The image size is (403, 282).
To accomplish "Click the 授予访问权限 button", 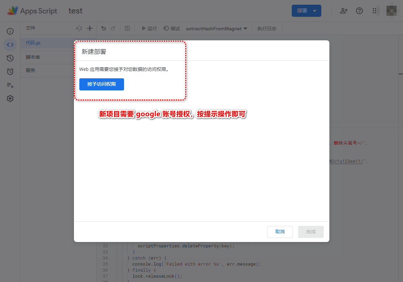I will pyautogui.click(x=102, y=84).
